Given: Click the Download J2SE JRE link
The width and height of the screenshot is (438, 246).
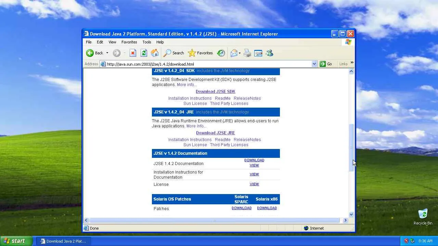Looking at the screenshot, I should (216, 133).
